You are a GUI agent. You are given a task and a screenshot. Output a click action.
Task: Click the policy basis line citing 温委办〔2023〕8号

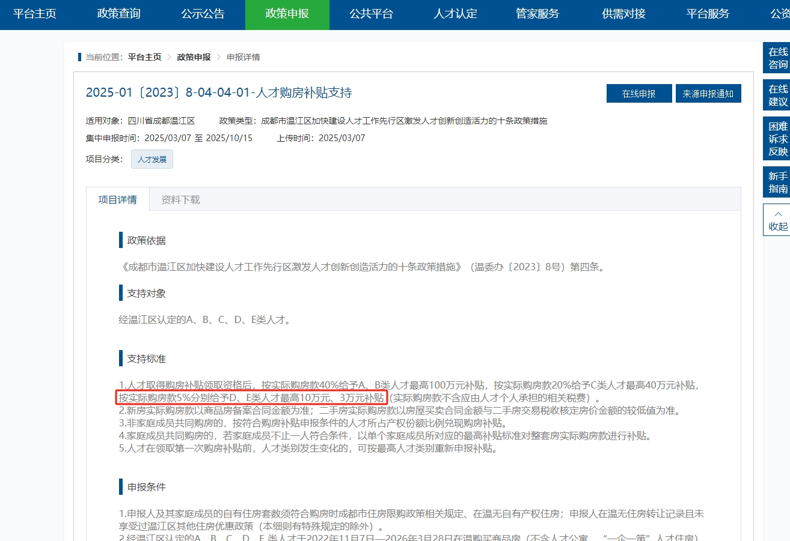coord(362,267)
